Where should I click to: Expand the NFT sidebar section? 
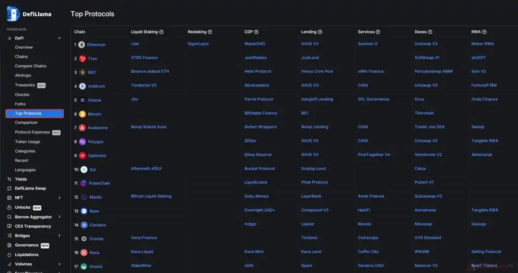[60, 198]
